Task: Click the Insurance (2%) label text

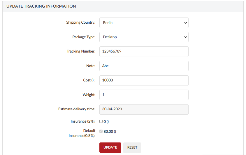Action: tap(83, 121)
